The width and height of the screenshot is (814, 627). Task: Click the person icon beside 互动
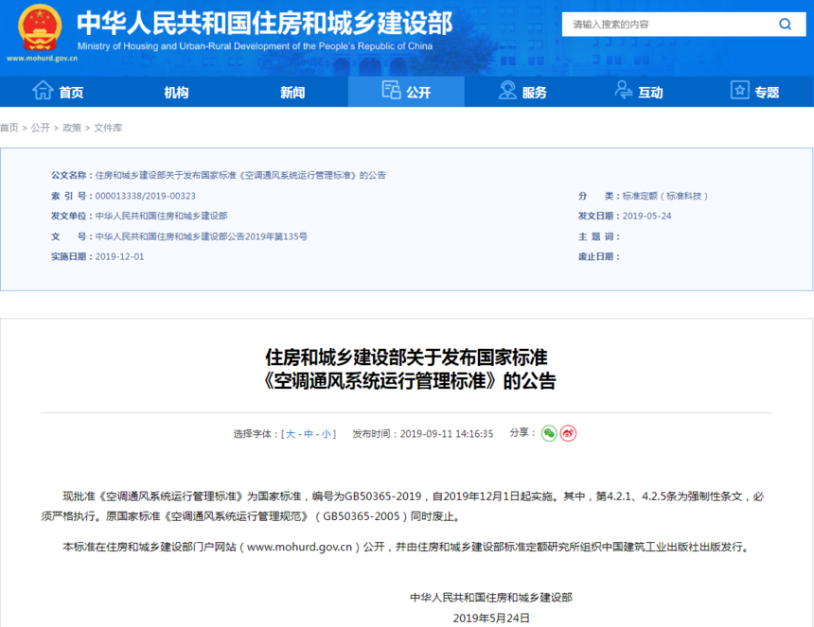623,90
